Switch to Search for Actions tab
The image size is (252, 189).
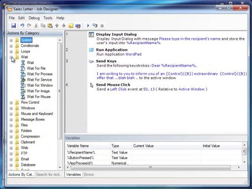pos(49,174)
